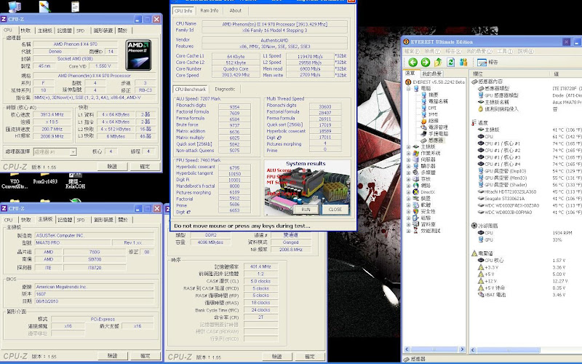Screen dimensions: 582x364
Task: Select the 感應器 sensor tree item
Action: click(x=432, y=141)
